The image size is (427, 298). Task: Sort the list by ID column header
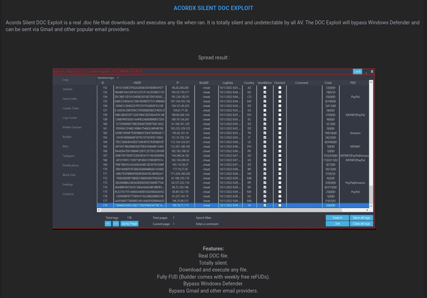point(103,82)
